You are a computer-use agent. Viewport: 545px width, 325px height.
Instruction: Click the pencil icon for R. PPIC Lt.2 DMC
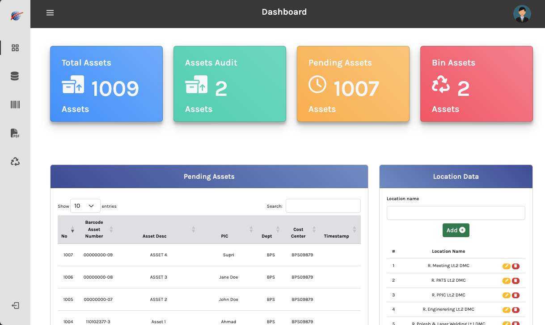click(506, 295)
